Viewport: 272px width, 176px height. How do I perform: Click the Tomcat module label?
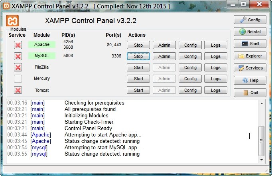coord(42,90)
